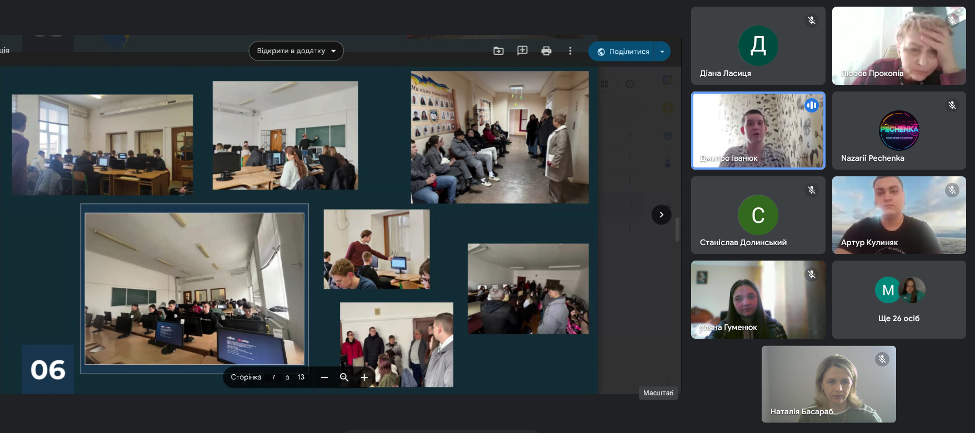The height and width of the screenshot is (433, 975).
Task: Click the Станіслав Долинський participant tile
Action: 758,215
